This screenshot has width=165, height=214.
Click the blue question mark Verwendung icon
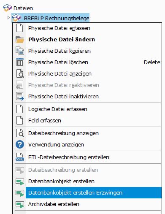[x=20, y=144]
